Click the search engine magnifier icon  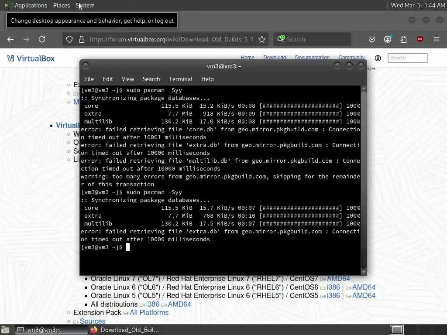click(x=281, y=39)
